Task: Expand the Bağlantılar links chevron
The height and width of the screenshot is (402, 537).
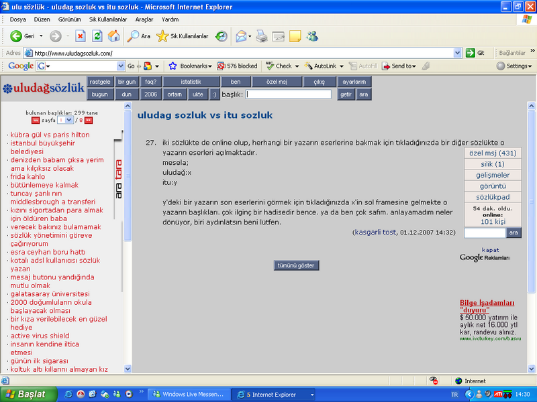Action: (532, 51)
